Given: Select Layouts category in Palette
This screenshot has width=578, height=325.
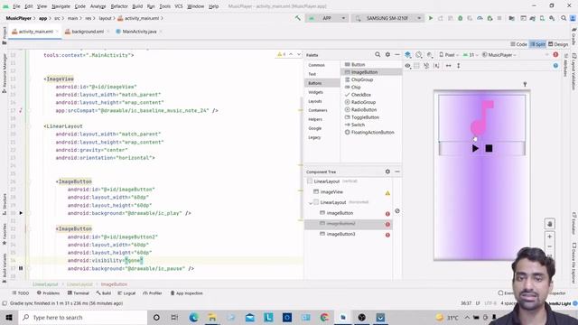Looking at the screenshot, I should (322, 101).
